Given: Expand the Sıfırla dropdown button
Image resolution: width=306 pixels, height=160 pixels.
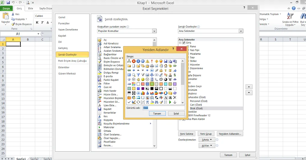Looking at the screenshot, I should coord(207,140).
